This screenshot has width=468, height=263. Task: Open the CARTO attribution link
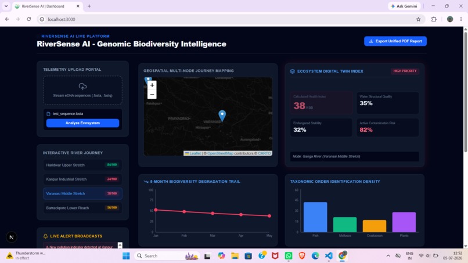pos(264,153)
